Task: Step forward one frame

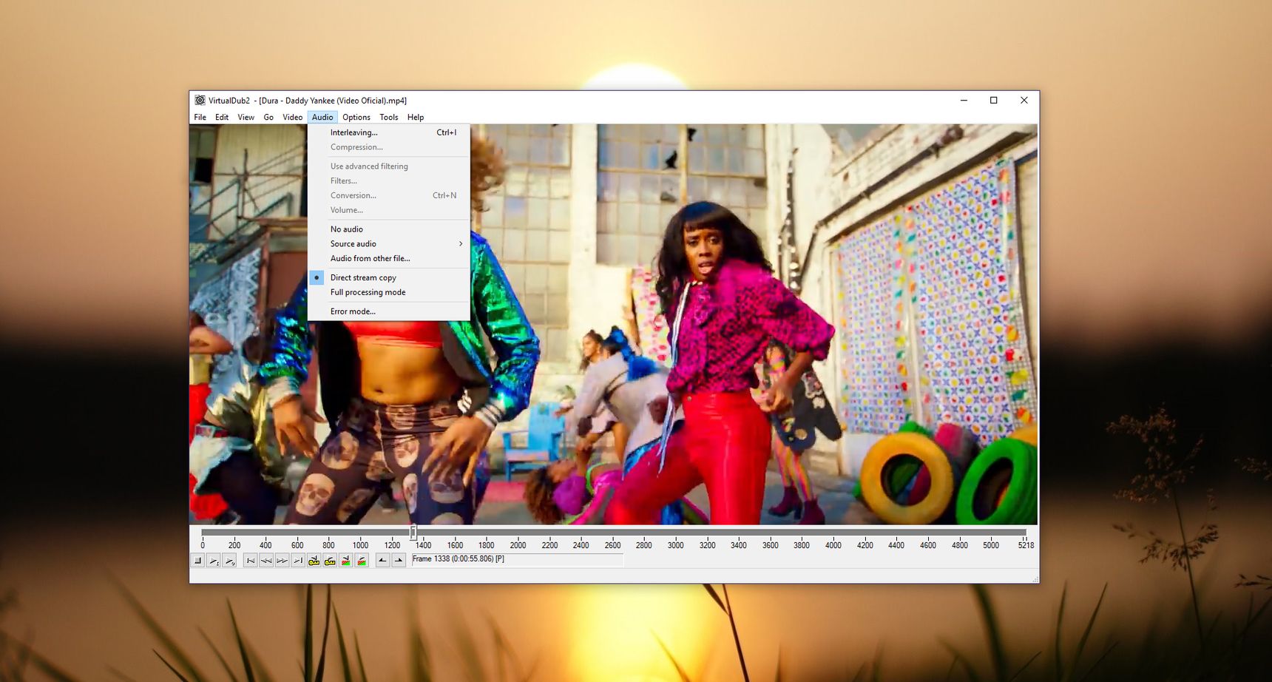Action: click(x=283, y=561)
